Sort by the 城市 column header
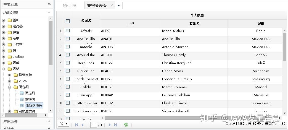The height and width of the screenshot is (130, 288). [261, 24]
